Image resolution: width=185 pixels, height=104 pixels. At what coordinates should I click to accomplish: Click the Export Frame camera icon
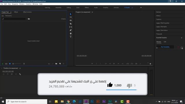coord(136,64)
